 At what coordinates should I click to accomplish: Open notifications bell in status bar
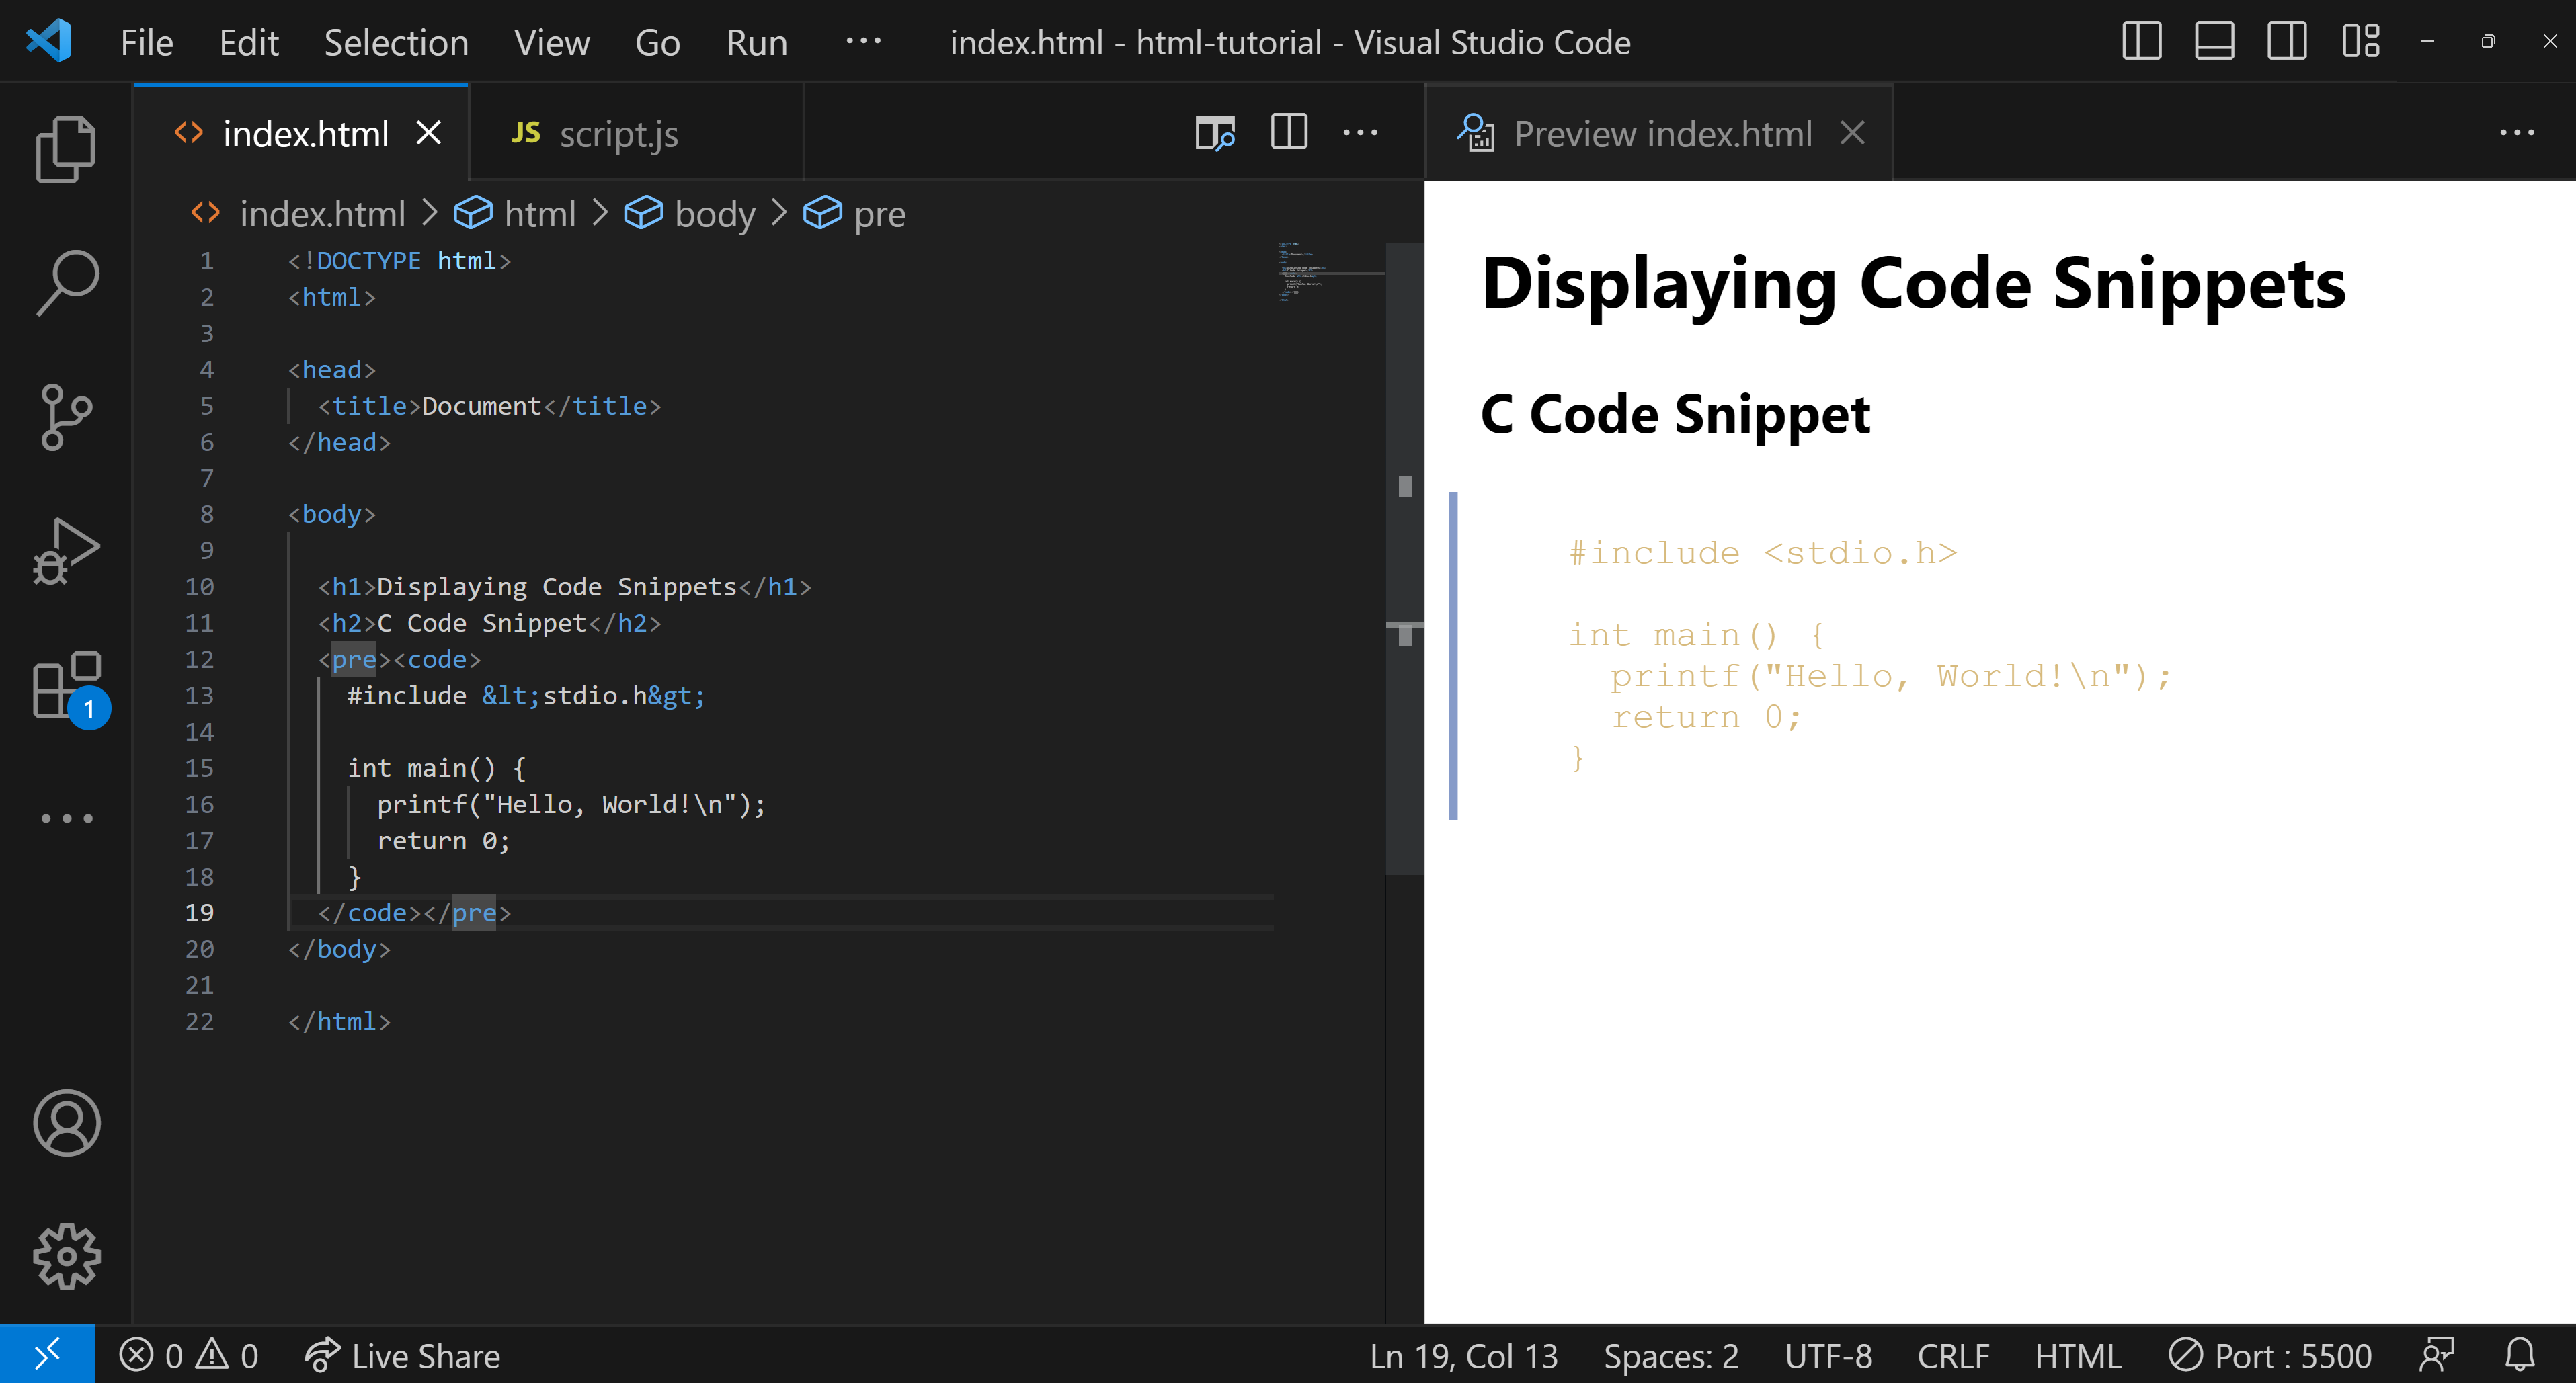2520,1356
